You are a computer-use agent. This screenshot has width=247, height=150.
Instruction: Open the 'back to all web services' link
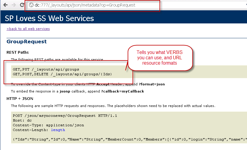[28, 29]
